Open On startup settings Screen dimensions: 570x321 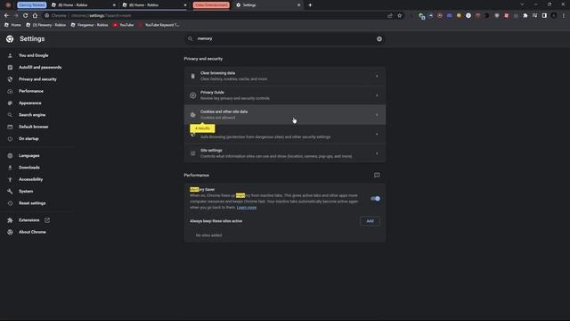(28, 139)
